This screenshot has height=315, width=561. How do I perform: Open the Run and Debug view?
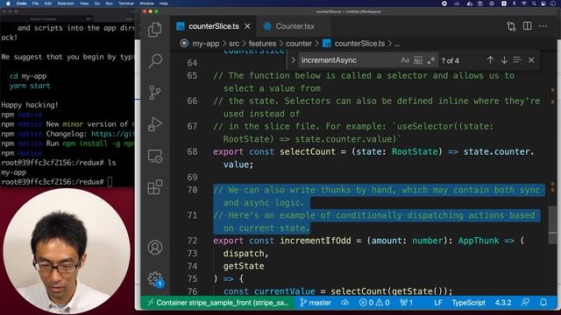tap(155, 124)
